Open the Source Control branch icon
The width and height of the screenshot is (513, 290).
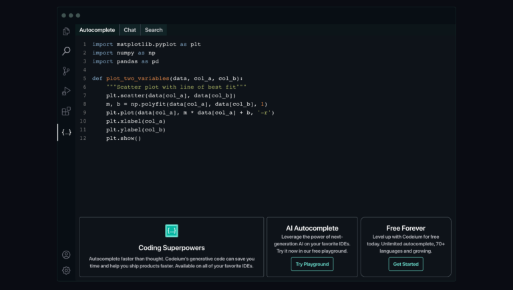tap(66, 71)
